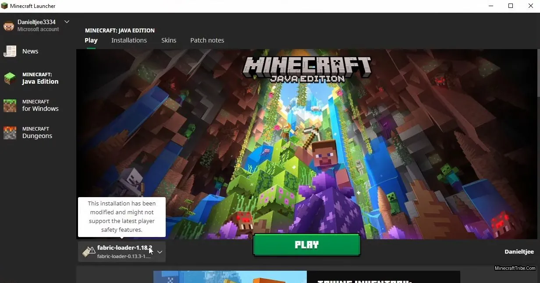Screen dimensions: 540x283
Task: Open the Minecraft Dungeons icon
Action: (10, 133)
